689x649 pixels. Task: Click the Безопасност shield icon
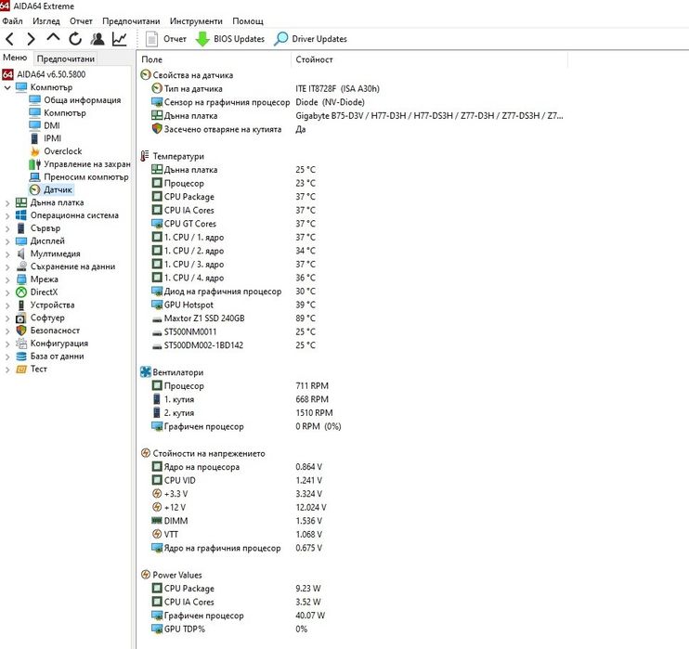(21, 331)
